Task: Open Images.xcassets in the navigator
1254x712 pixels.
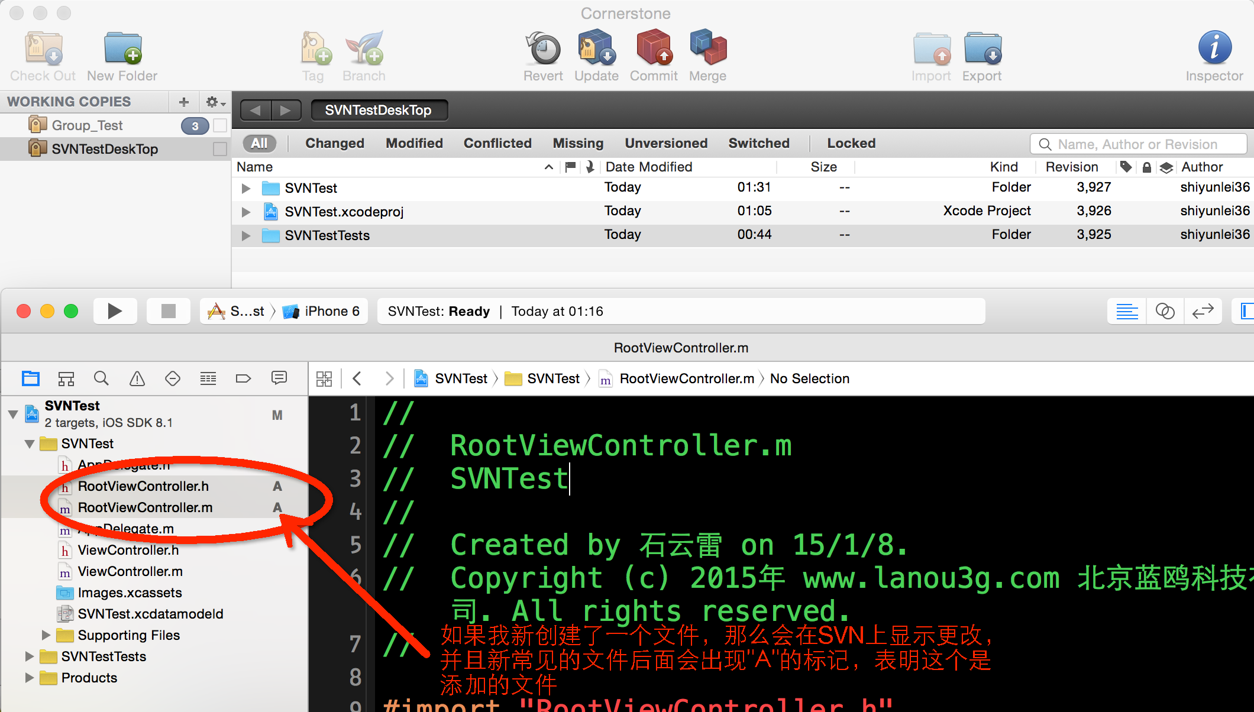Action: (130, 593)
